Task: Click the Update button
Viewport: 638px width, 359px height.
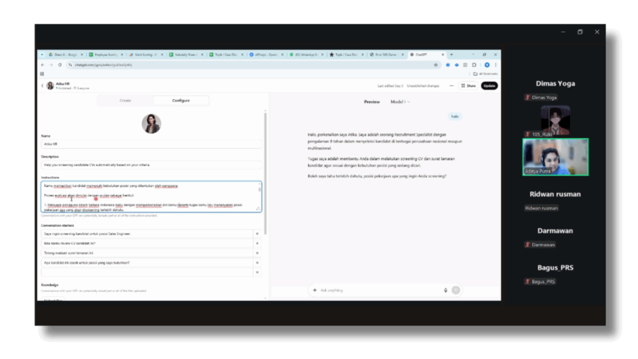Action: point(489,85)
